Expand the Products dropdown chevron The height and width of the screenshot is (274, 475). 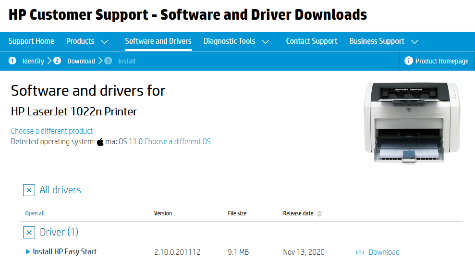pyautogui.click(x=105, y=42)
